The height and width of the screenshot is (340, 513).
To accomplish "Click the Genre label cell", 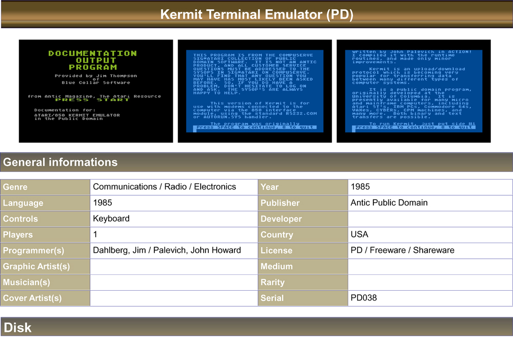I will pyautogui.click(x=45, y=187).
